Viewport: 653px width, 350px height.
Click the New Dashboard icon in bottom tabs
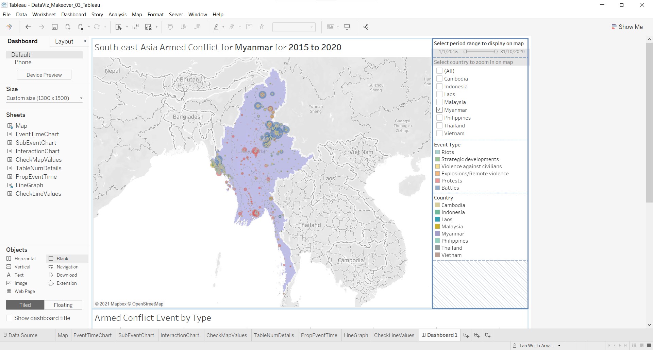pos(477,335)
